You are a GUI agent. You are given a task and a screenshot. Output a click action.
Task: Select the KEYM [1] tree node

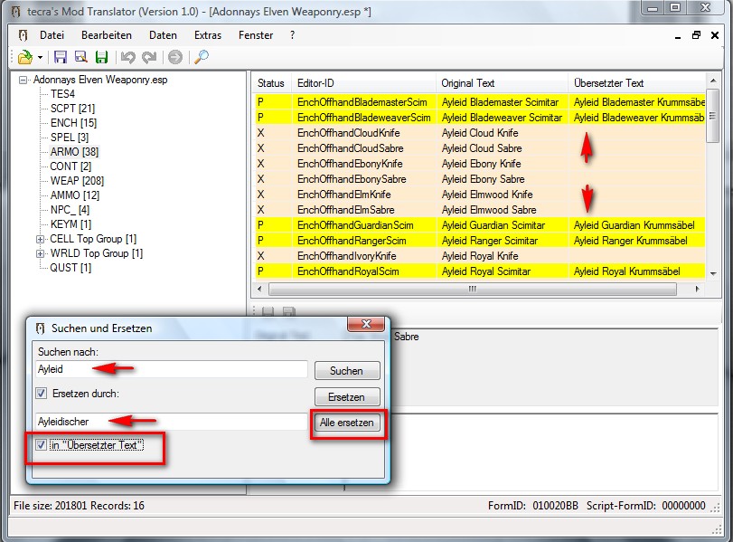[70, 224]
